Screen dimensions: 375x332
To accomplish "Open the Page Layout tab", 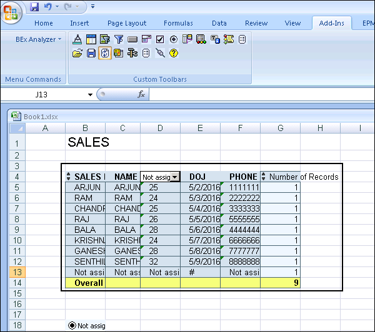I will [x=127, y=23].
